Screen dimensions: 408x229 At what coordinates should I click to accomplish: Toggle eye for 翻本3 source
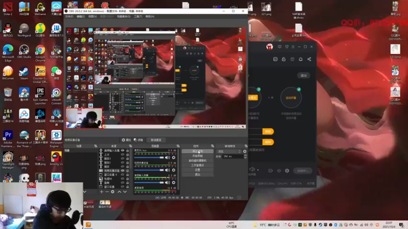tap(122, 158)
